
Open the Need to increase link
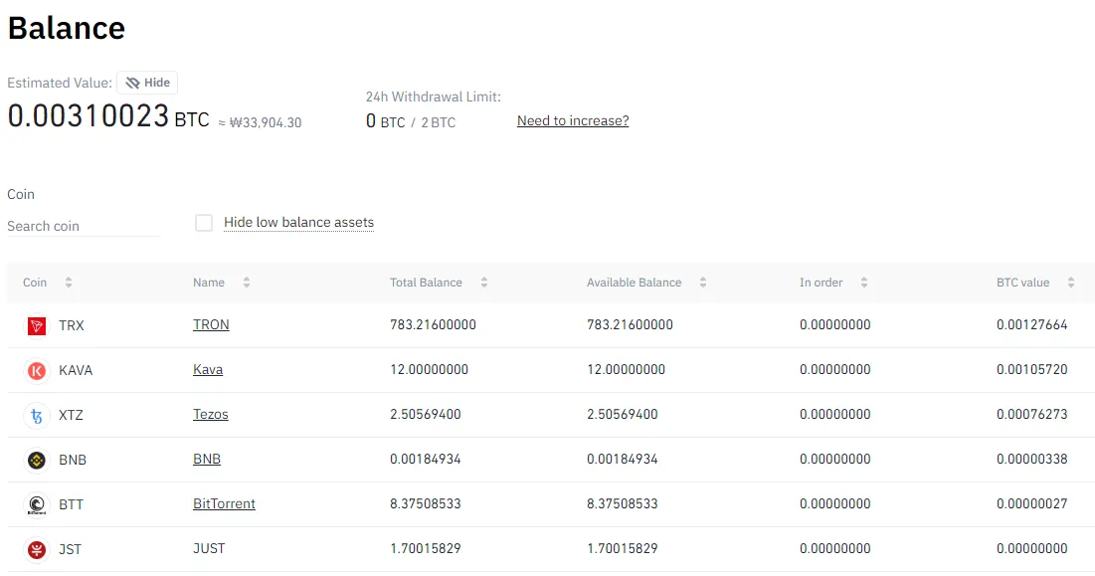click(573, 120)
